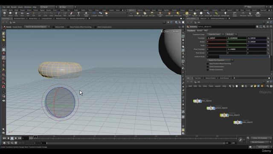Viewport: 273px width, 154px height.
Task: Add an Ambient Light from the shelf
Action: pos(225,14)
